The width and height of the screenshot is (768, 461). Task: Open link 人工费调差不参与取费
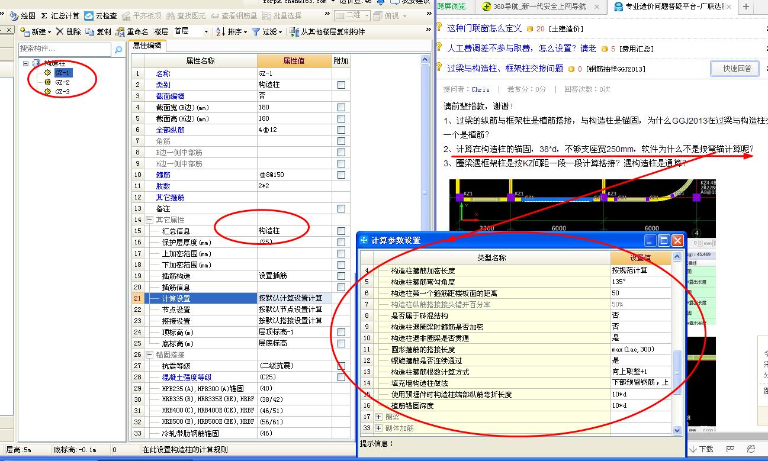522,49
